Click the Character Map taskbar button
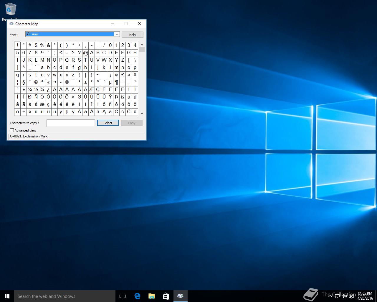This screenshot has height=302, width=377. click(x=180, y=296)
